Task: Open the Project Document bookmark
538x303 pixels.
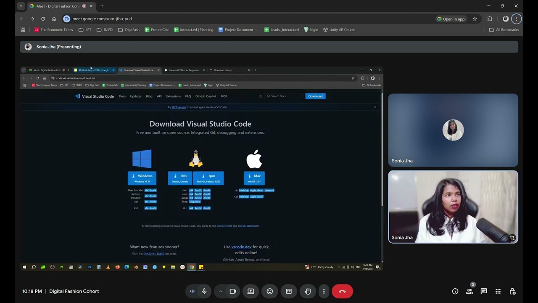Action: (x=238, y=30)
